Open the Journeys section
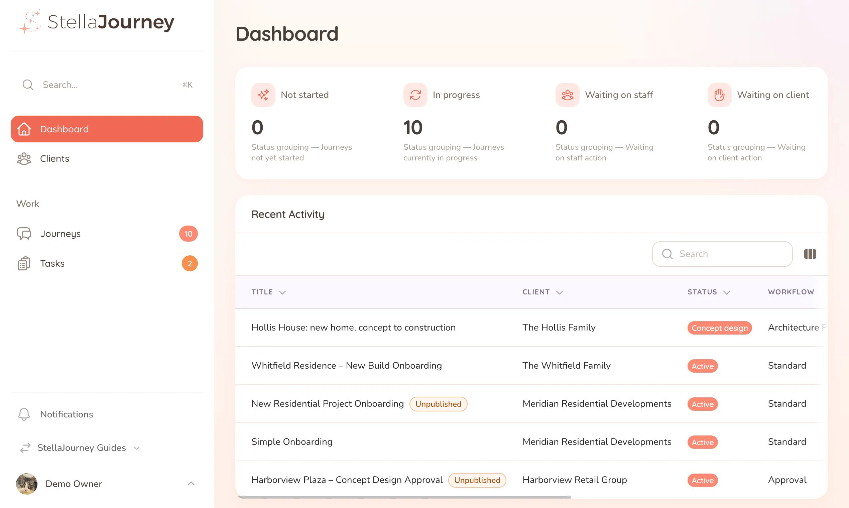The image size is (849, 508). pos(107,234)
